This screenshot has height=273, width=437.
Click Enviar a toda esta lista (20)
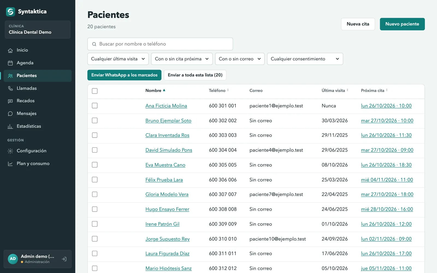(x=195, y=75)
